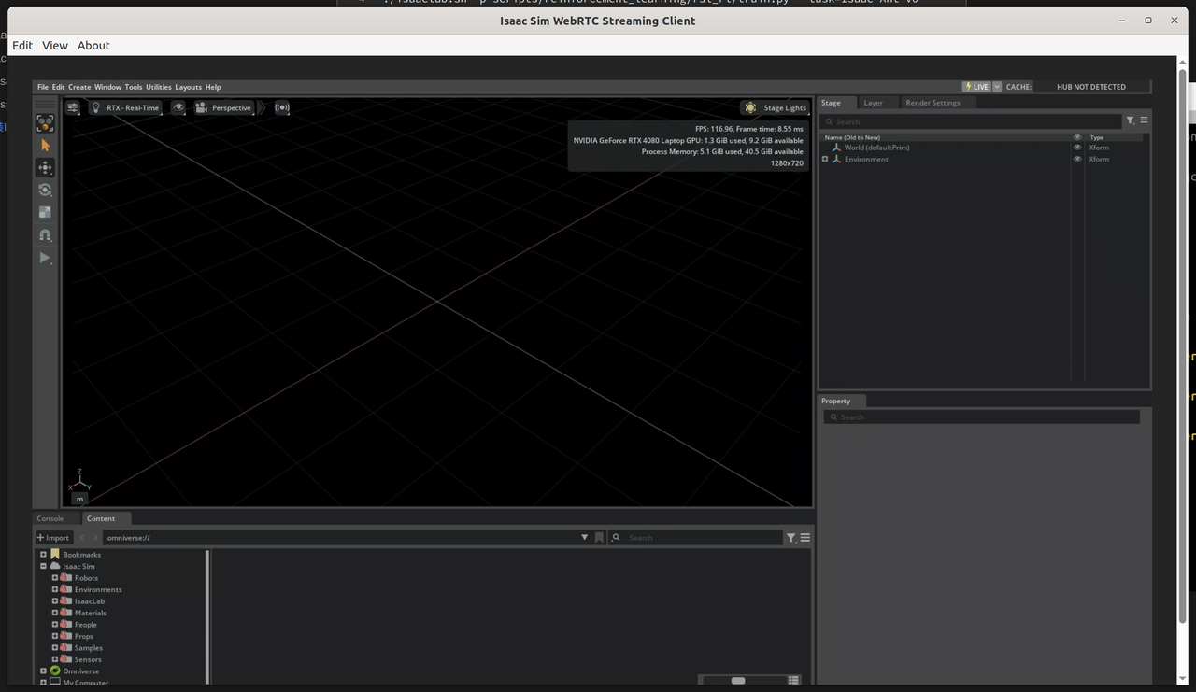Image resolution: width=1196 pixels, height=692 pixels.
Task: Select the selection mode icon in toolbar
Action: tap(45, 123)
